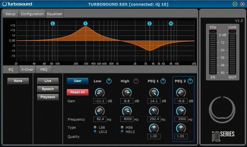Edit the PEQ 2 frequency field 3500
The image size is (247, 147).
tap(181, 119)
